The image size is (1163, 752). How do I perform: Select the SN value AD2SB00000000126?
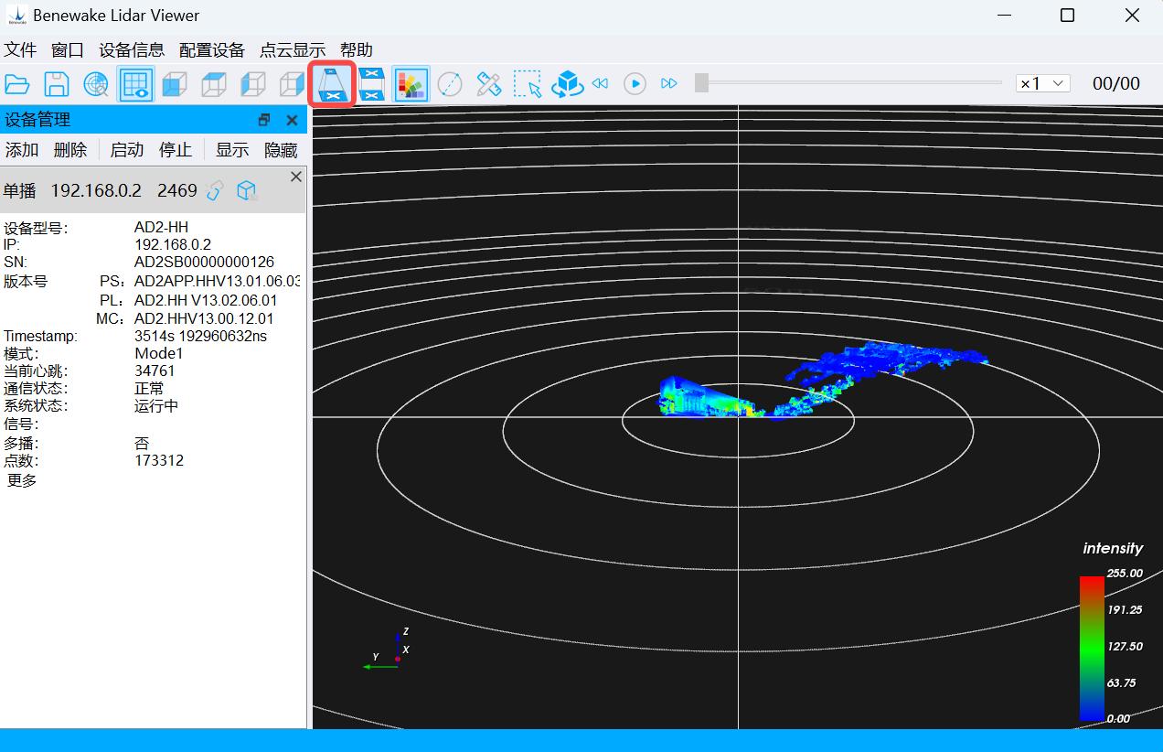coord(204,262)
